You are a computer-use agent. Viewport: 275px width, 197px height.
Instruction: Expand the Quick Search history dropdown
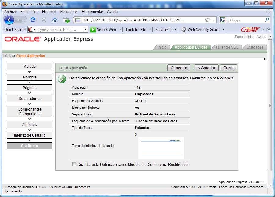click(85, 30)
